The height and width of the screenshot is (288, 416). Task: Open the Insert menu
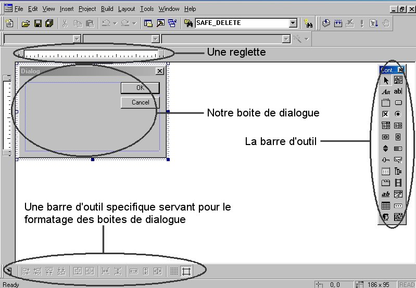pos(67,9)
